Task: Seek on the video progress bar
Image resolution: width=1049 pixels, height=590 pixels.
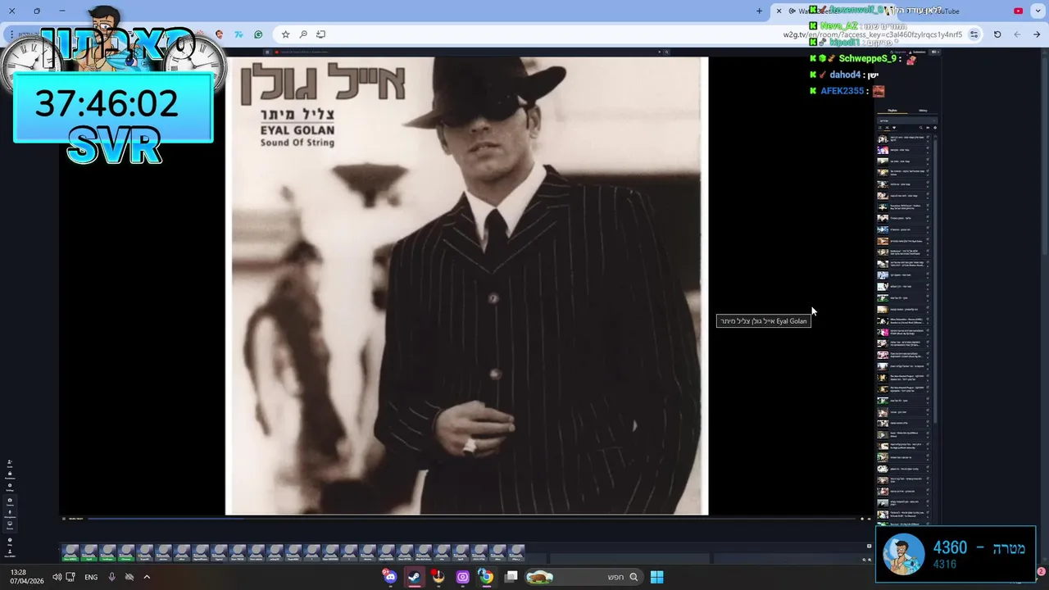Action: [472, 519]
